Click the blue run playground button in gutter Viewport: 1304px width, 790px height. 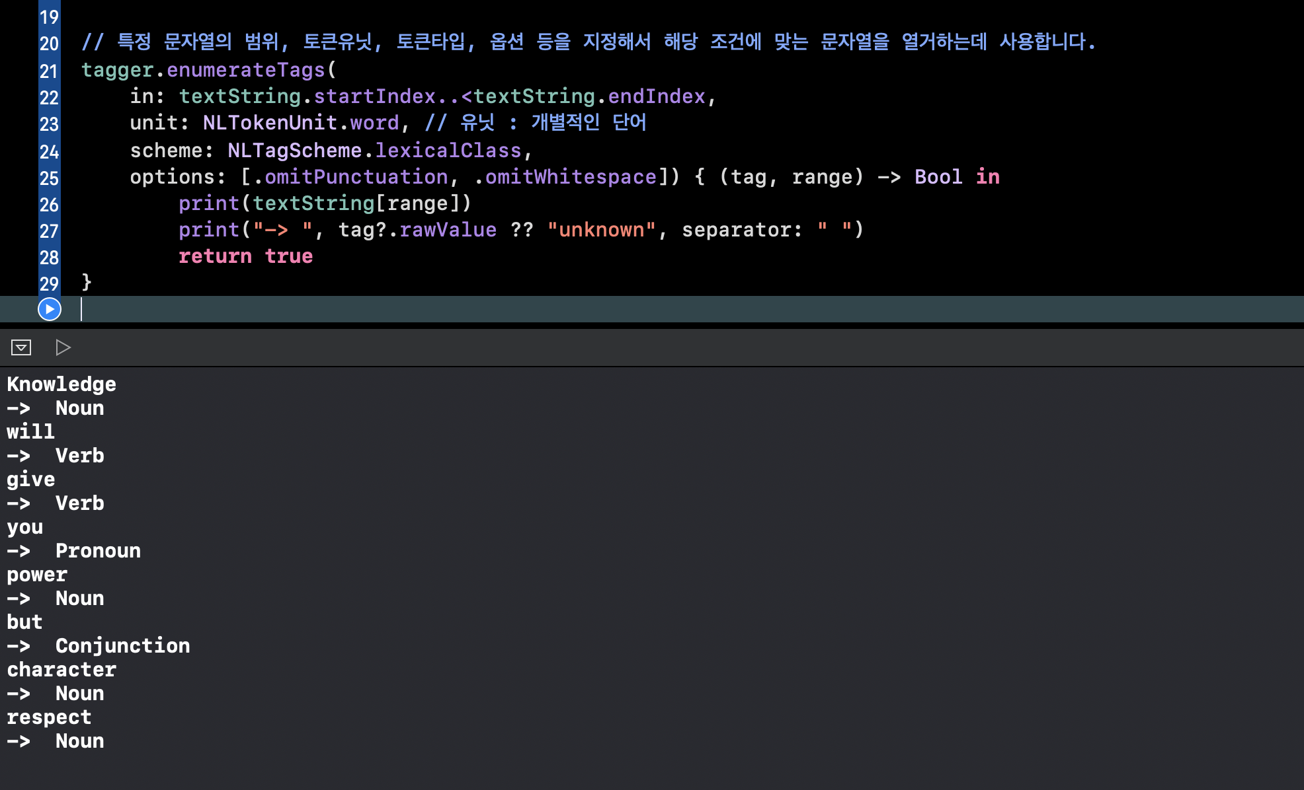click(50, 309)
